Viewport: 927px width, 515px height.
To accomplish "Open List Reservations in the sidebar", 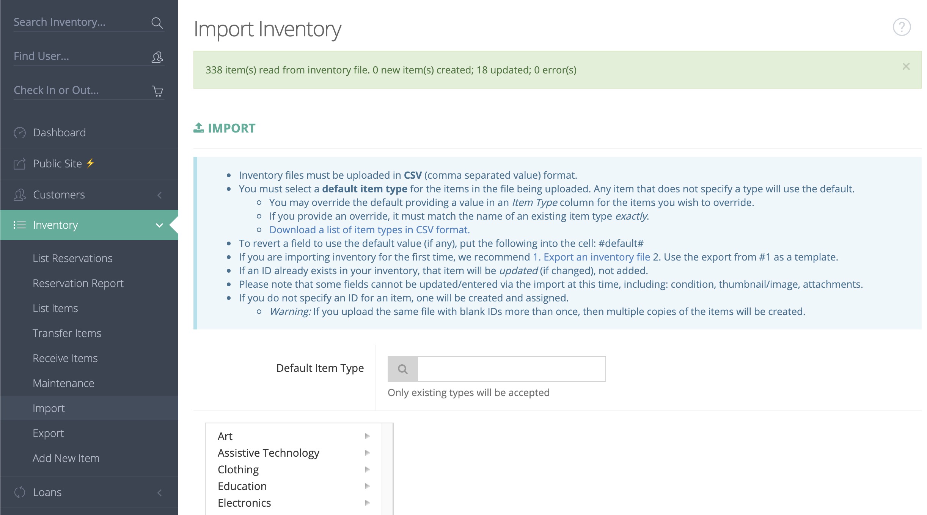I will click(x=72, y=258).
